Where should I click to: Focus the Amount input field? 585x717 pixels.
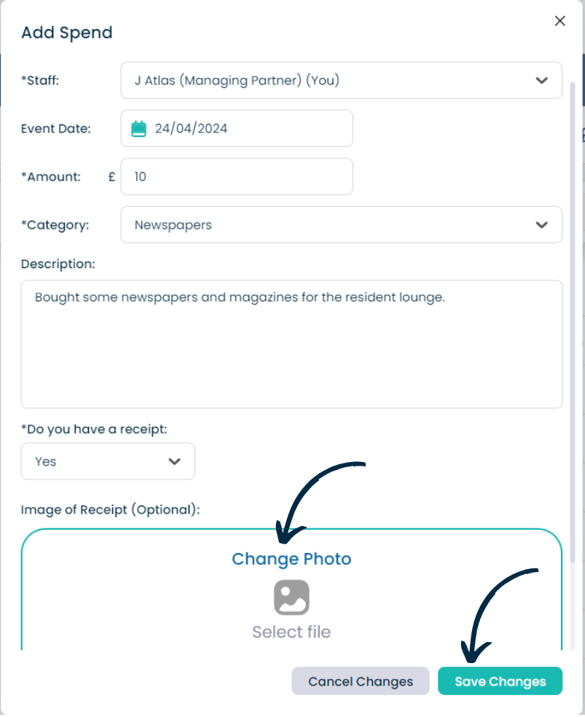(x=237, y=176)
